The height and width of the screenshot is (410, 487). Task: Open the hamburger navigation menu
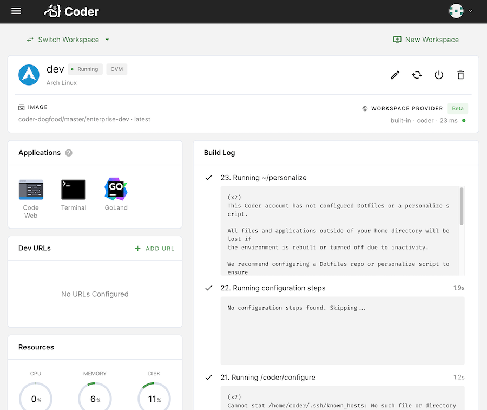[x=16, y=11]
